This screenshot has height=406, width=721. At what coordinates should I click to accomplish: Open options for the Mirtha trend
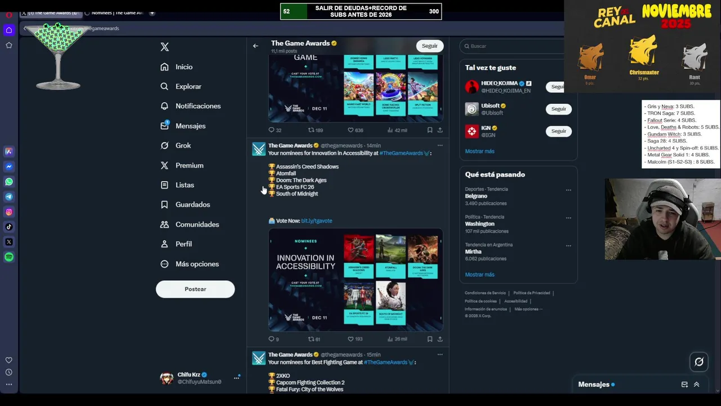tap(568, 246)
